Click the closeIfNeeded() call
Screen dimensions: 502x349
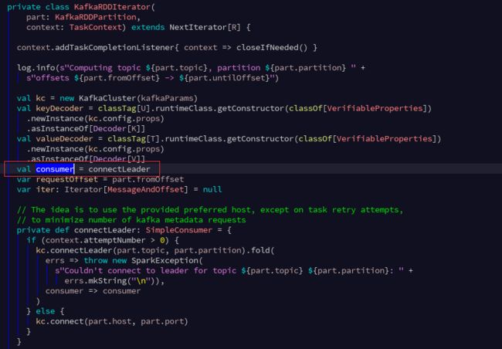pyautogui.click(x=272, y=47)
